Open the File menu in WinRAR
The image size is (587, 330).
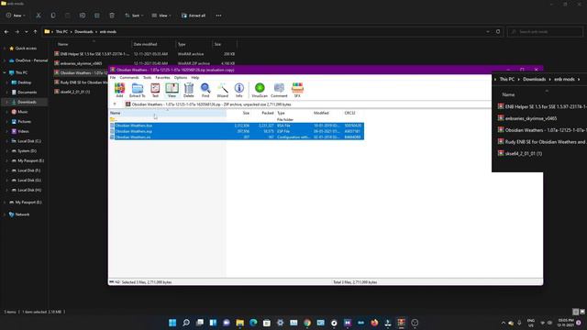coord(113,77)
